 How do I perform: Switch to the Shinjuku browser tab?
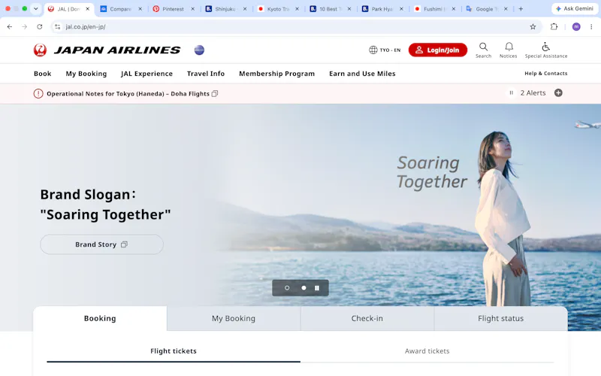226,9
